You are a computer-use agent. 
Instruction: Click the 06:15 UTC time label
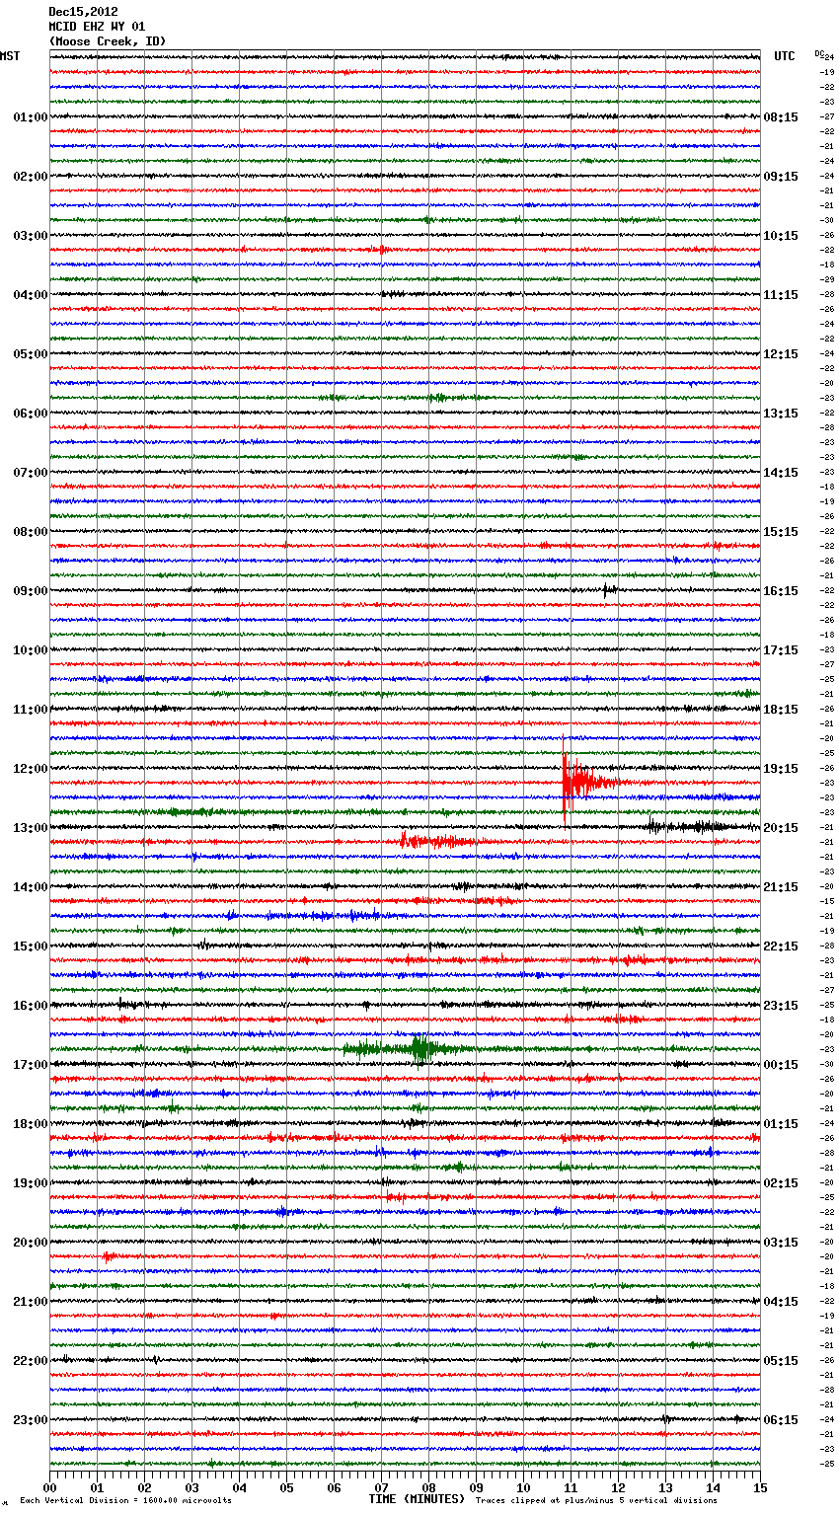(x=781, y=1420)
